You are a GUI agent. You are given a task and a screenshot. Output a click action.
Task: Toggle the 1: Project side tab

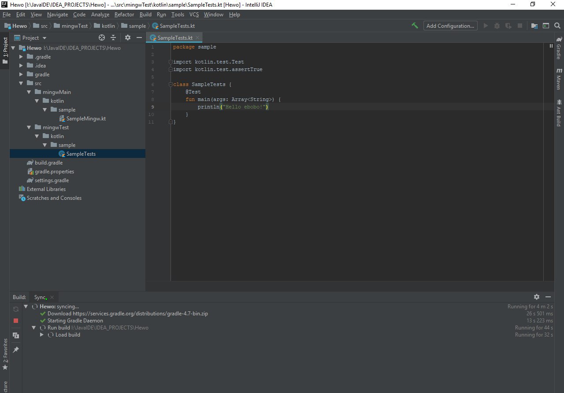(x=5, y=50)
